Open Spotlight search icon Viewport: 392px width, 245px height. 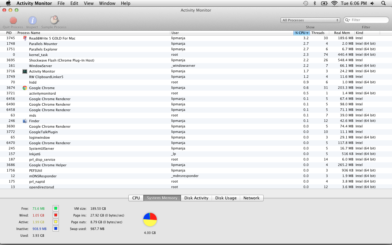point(383,3)
